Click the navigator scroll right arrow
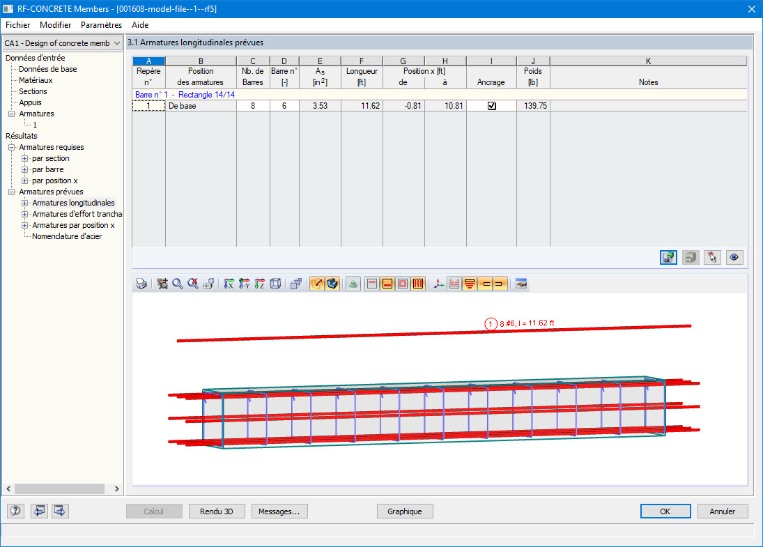Viewport: 763px width, 547px height. coord(117,488)
